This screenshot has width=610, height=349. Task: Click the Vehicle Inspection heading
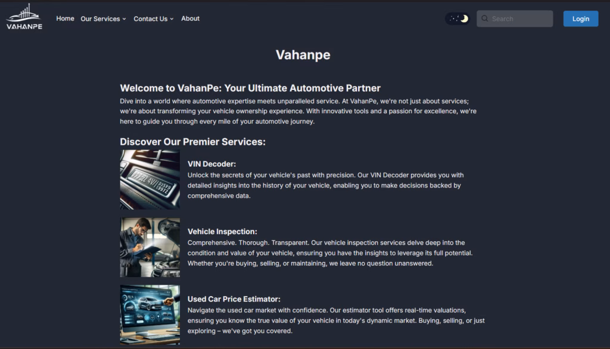click(x=222, y=232)
